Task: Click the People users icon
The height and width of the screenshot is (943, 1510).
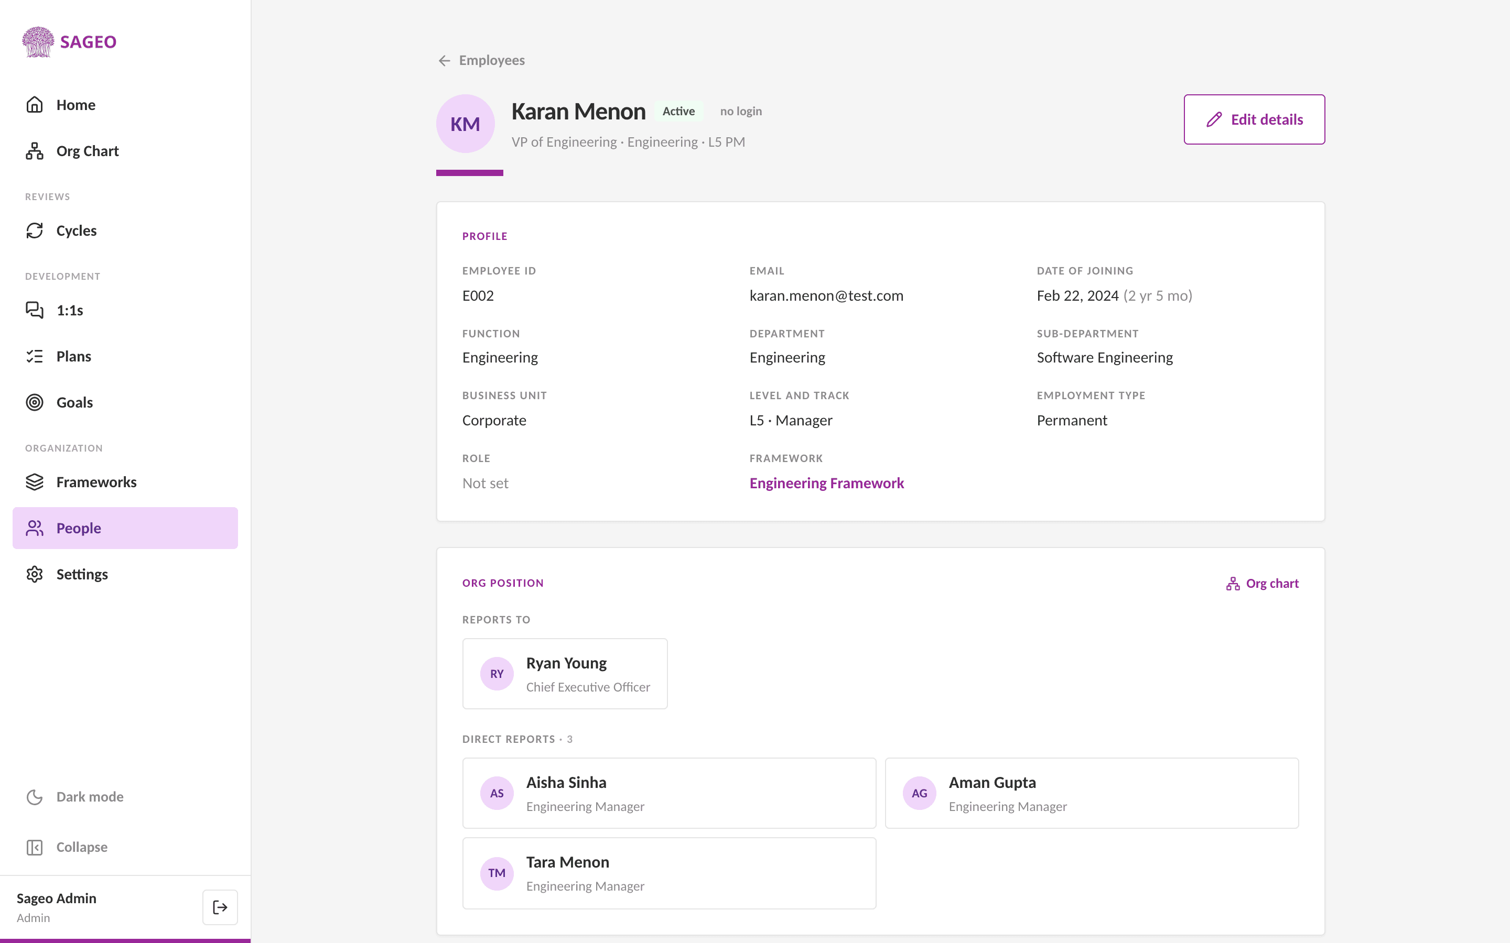Action: (34, 528)
